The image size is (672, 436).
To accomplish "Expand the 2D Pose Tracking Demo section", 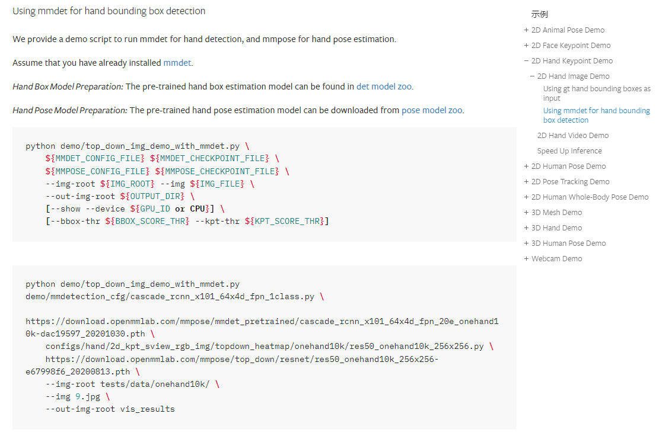I will [x=526, y=182].
